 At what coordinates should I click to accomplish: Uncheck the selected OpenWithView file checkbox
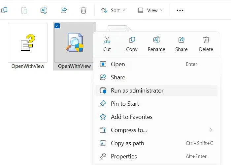pyautogui.click(x=57, y=26)
